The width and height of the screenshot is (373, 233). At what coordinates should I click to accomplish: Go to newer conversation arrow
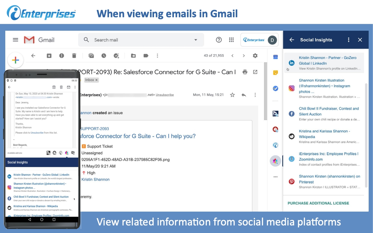click(232, 56)
